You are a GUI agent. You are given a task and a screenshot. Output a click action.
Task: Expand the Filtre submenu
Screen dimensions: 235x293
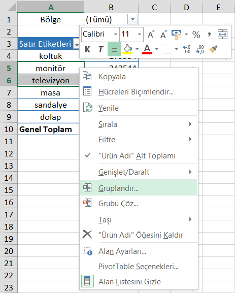[x=139, y=140]
